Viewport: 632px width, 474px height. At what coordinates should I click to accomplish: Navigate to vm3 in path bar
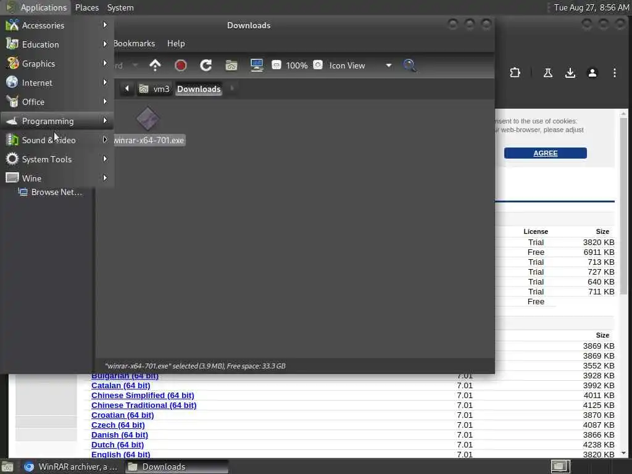click(154, 89)
